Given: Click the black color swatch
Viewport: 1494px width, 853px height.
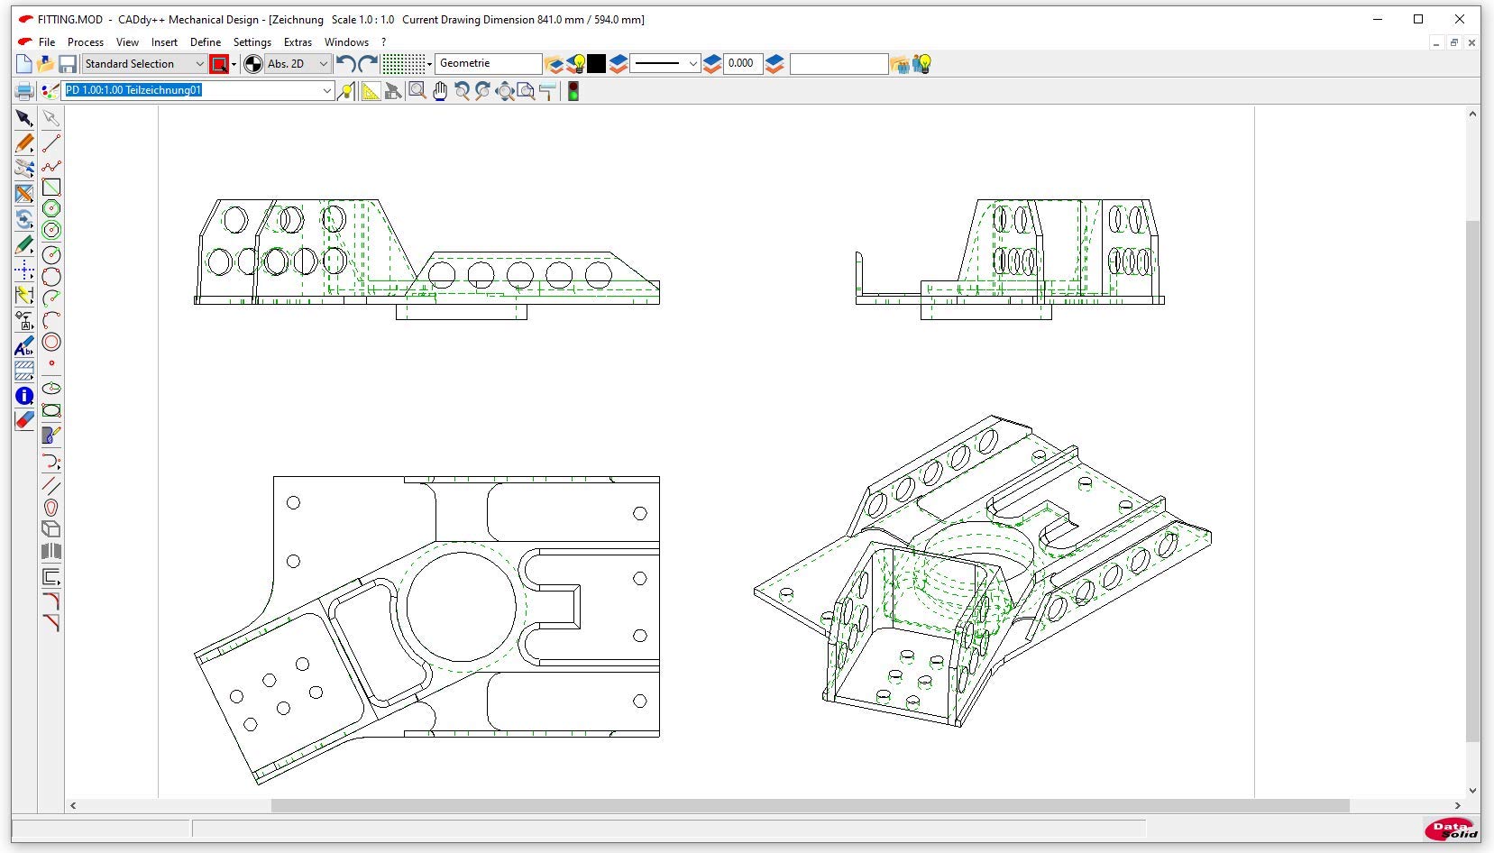Looking at the screenshot, I should [x=597, y=64].
